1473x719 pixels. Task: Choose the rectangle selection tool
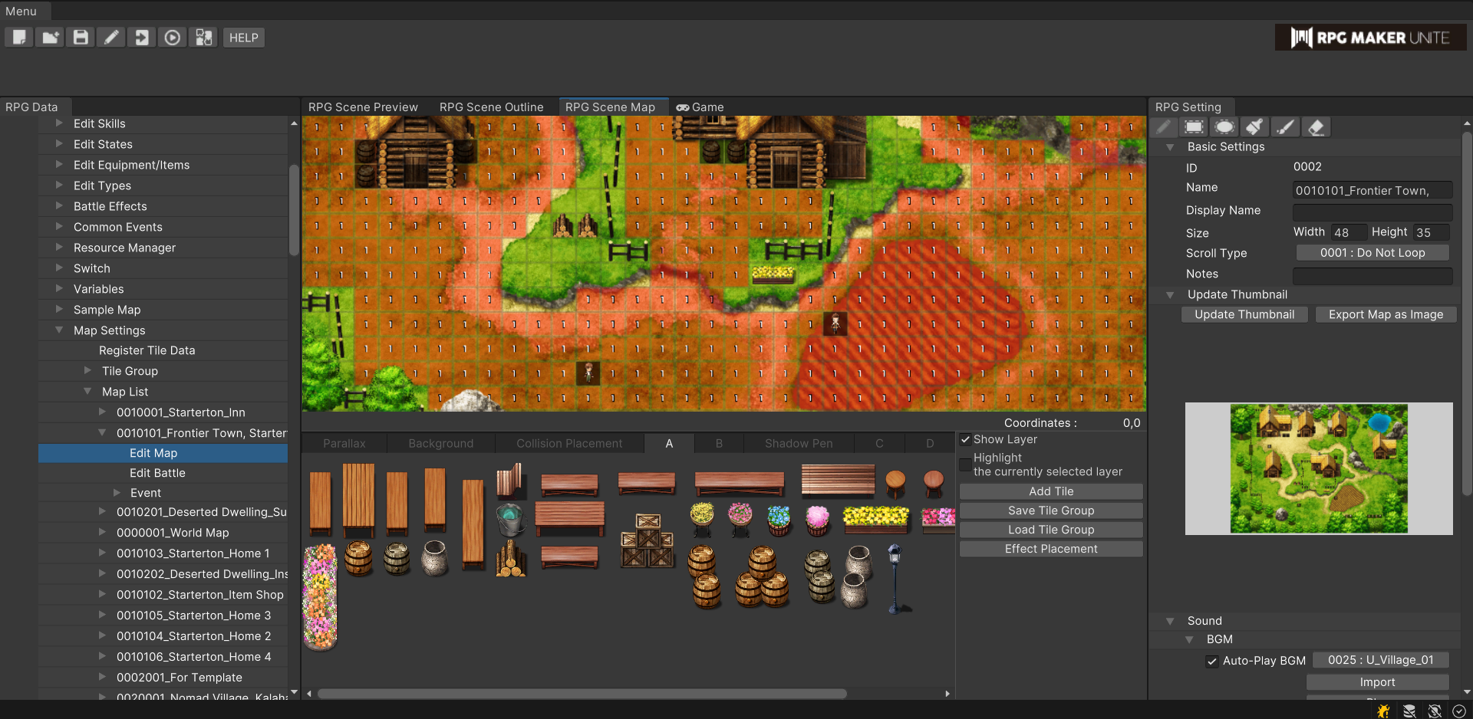click(x=1194, y=126)
